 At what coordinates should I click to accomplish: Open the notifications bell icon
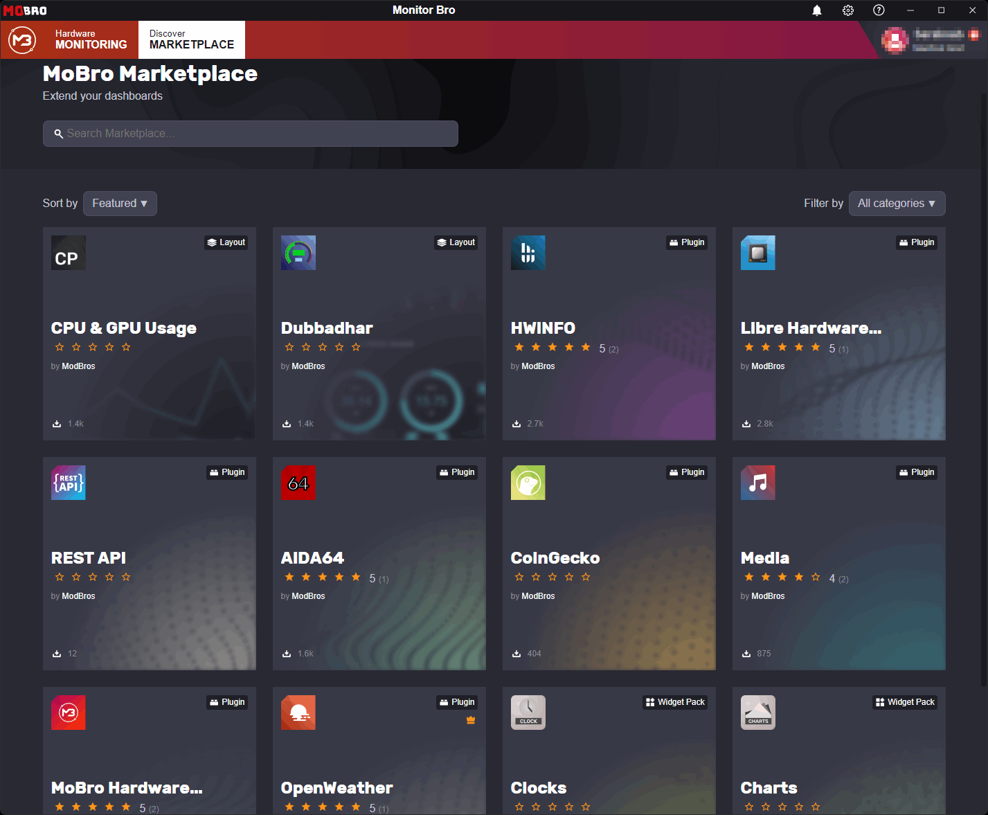817,10
